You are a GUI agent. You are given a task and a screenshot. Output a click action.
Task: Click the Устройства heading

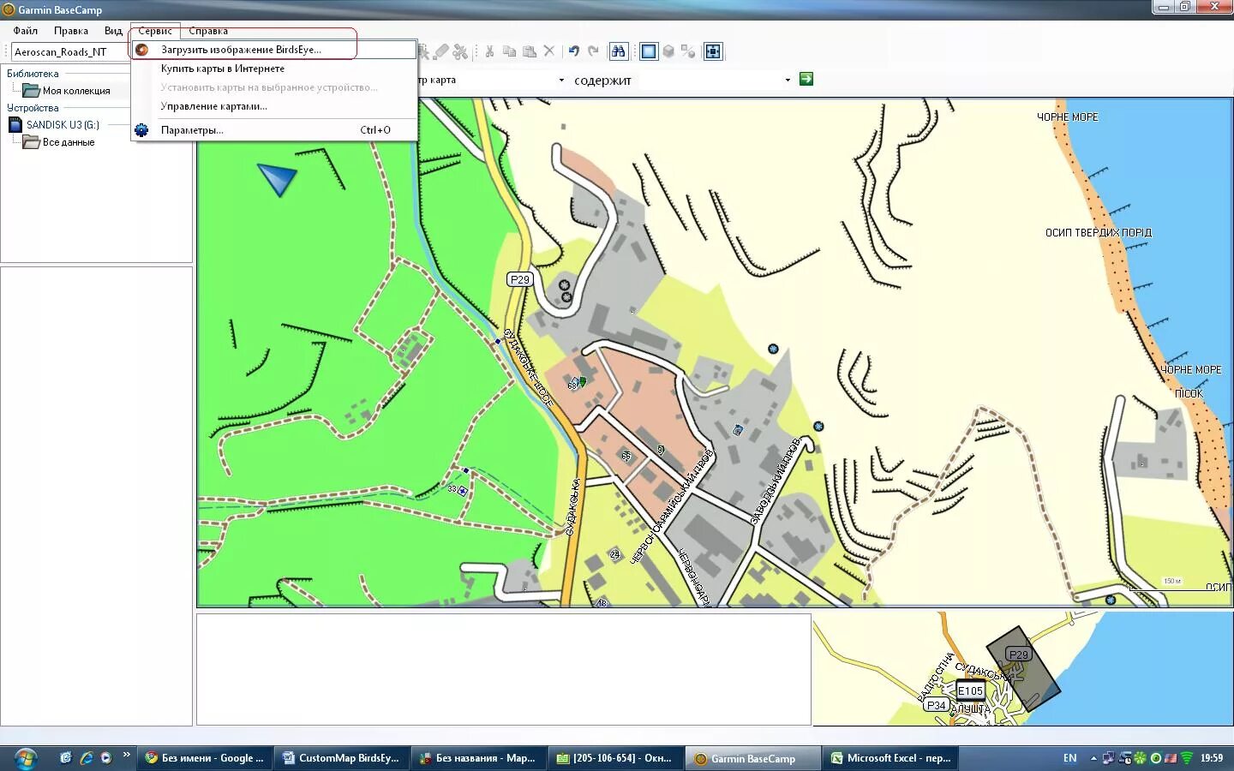click(x=33, y=108)
